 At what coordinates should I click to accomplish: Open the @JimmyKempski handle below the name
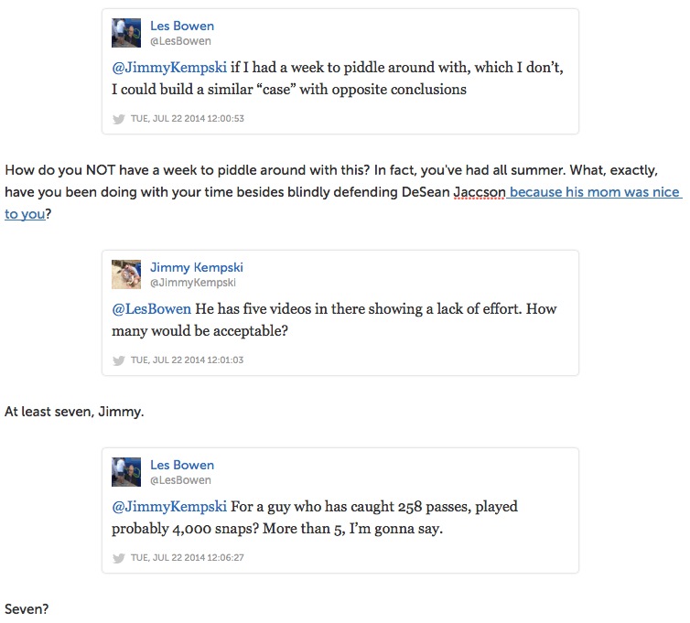(x=193, y=283)
